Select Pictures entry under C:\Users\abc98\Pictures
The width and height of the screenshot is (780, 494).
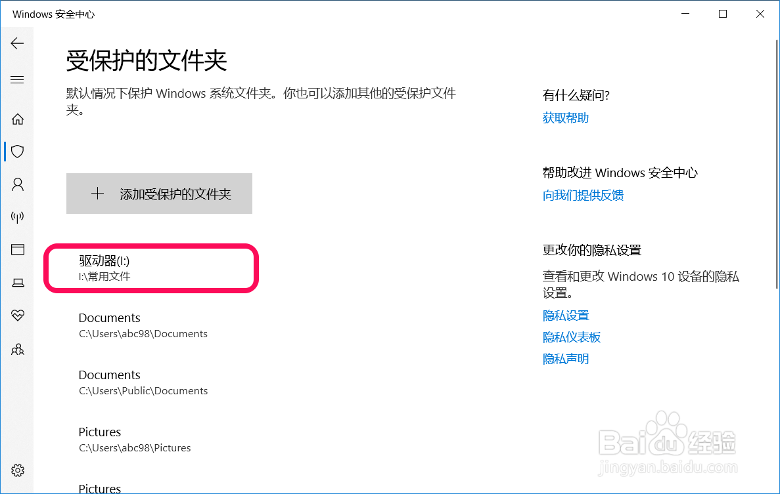(x=135, y=440)
